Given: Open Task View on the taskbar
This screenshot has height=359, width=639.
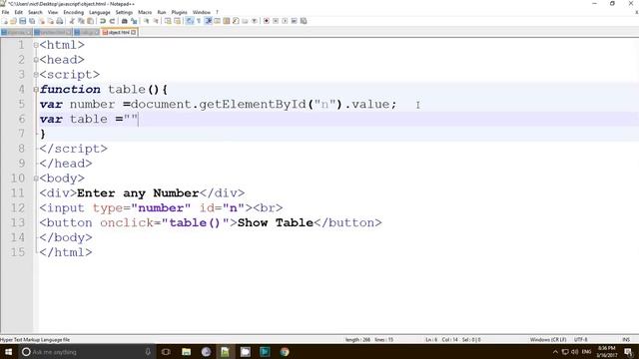Looking at the screenshot, I should [x=166, y=352].
